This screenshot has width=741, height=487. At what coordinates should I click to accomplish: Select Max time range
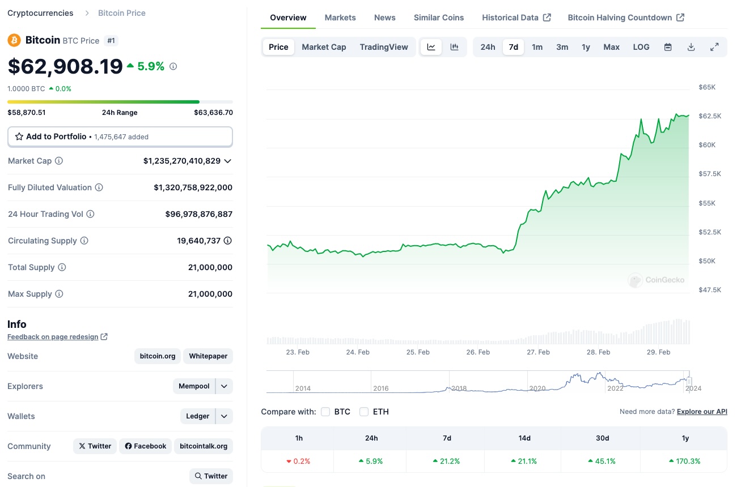point(611,47)
